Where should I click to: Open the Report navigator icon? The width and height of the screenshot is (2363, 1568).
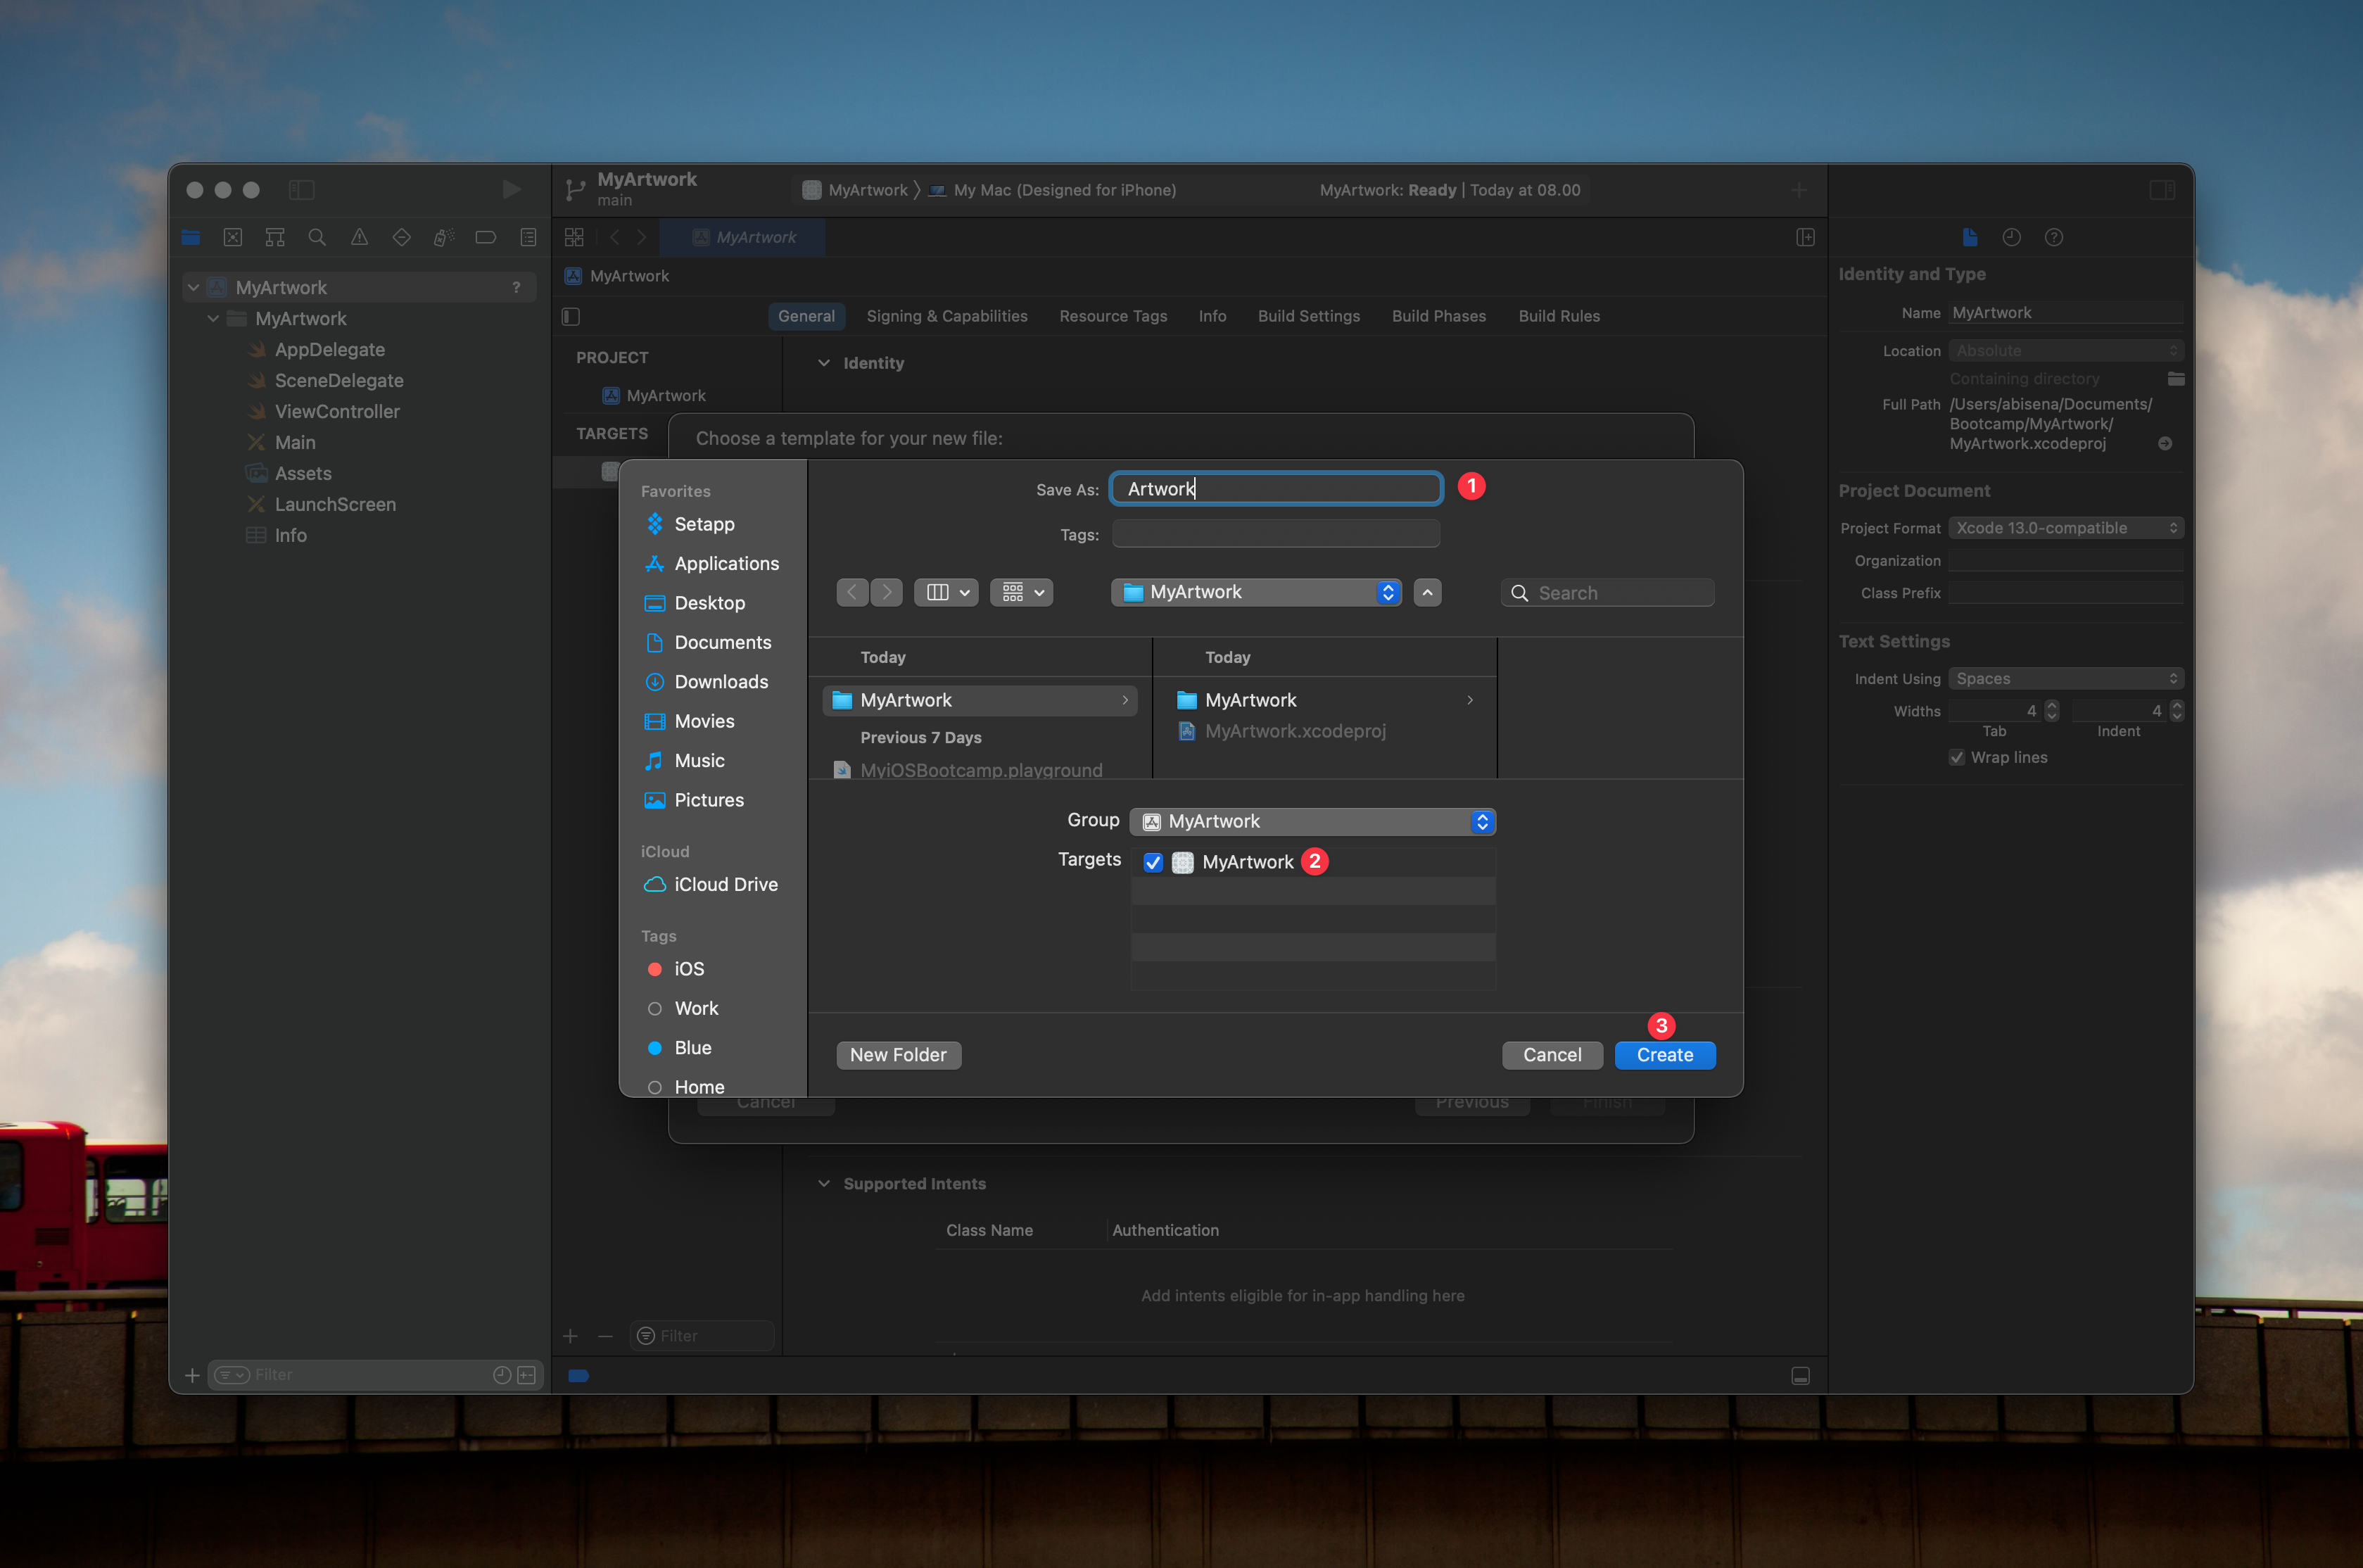(528, 237)
